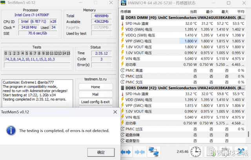Image resolution: width=251 pixels, height=160 pixels.
Task: Click the 2:45:46 elapsed time in HWiNFO toolbar
Action: pos(182,151)
